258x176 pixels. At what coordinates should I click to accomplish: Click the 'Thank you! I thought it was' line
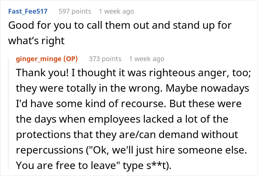point(133,73)
